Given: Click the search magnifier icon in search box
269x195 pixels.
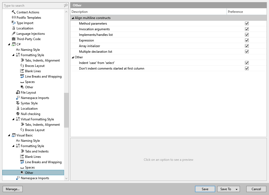Looking at the screenshot, I should (66, 6).
